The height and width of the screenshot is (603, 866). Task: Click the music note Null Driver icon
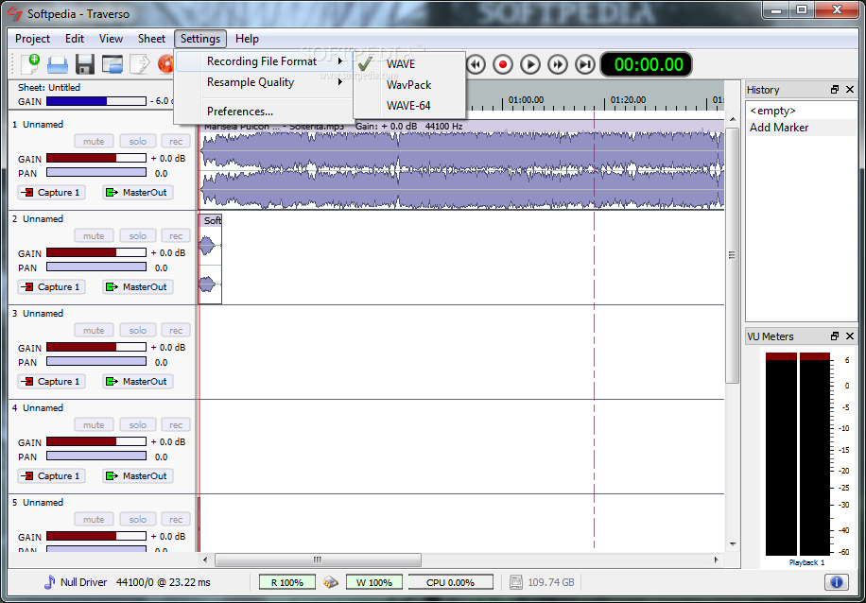point(50,582)
